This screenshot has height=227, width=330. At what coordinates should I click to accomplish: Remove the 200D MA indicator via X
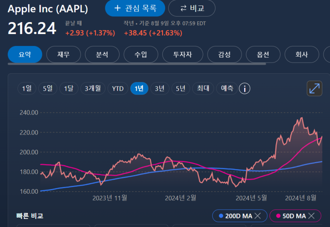[257, 216]
